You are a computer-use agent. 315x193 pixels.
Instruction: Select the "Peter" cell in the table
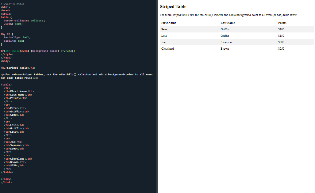click(x=164, y=29)
